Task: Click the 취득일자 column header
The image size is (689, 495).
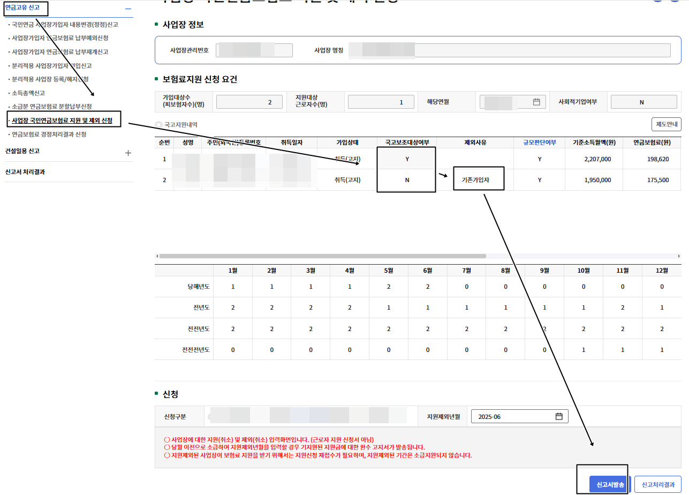Action: 291,142
